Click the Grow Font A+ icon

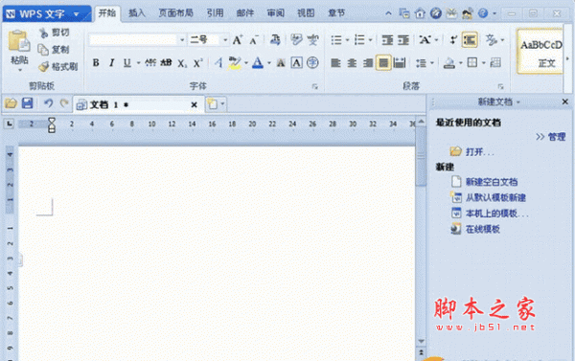(238, 40)
